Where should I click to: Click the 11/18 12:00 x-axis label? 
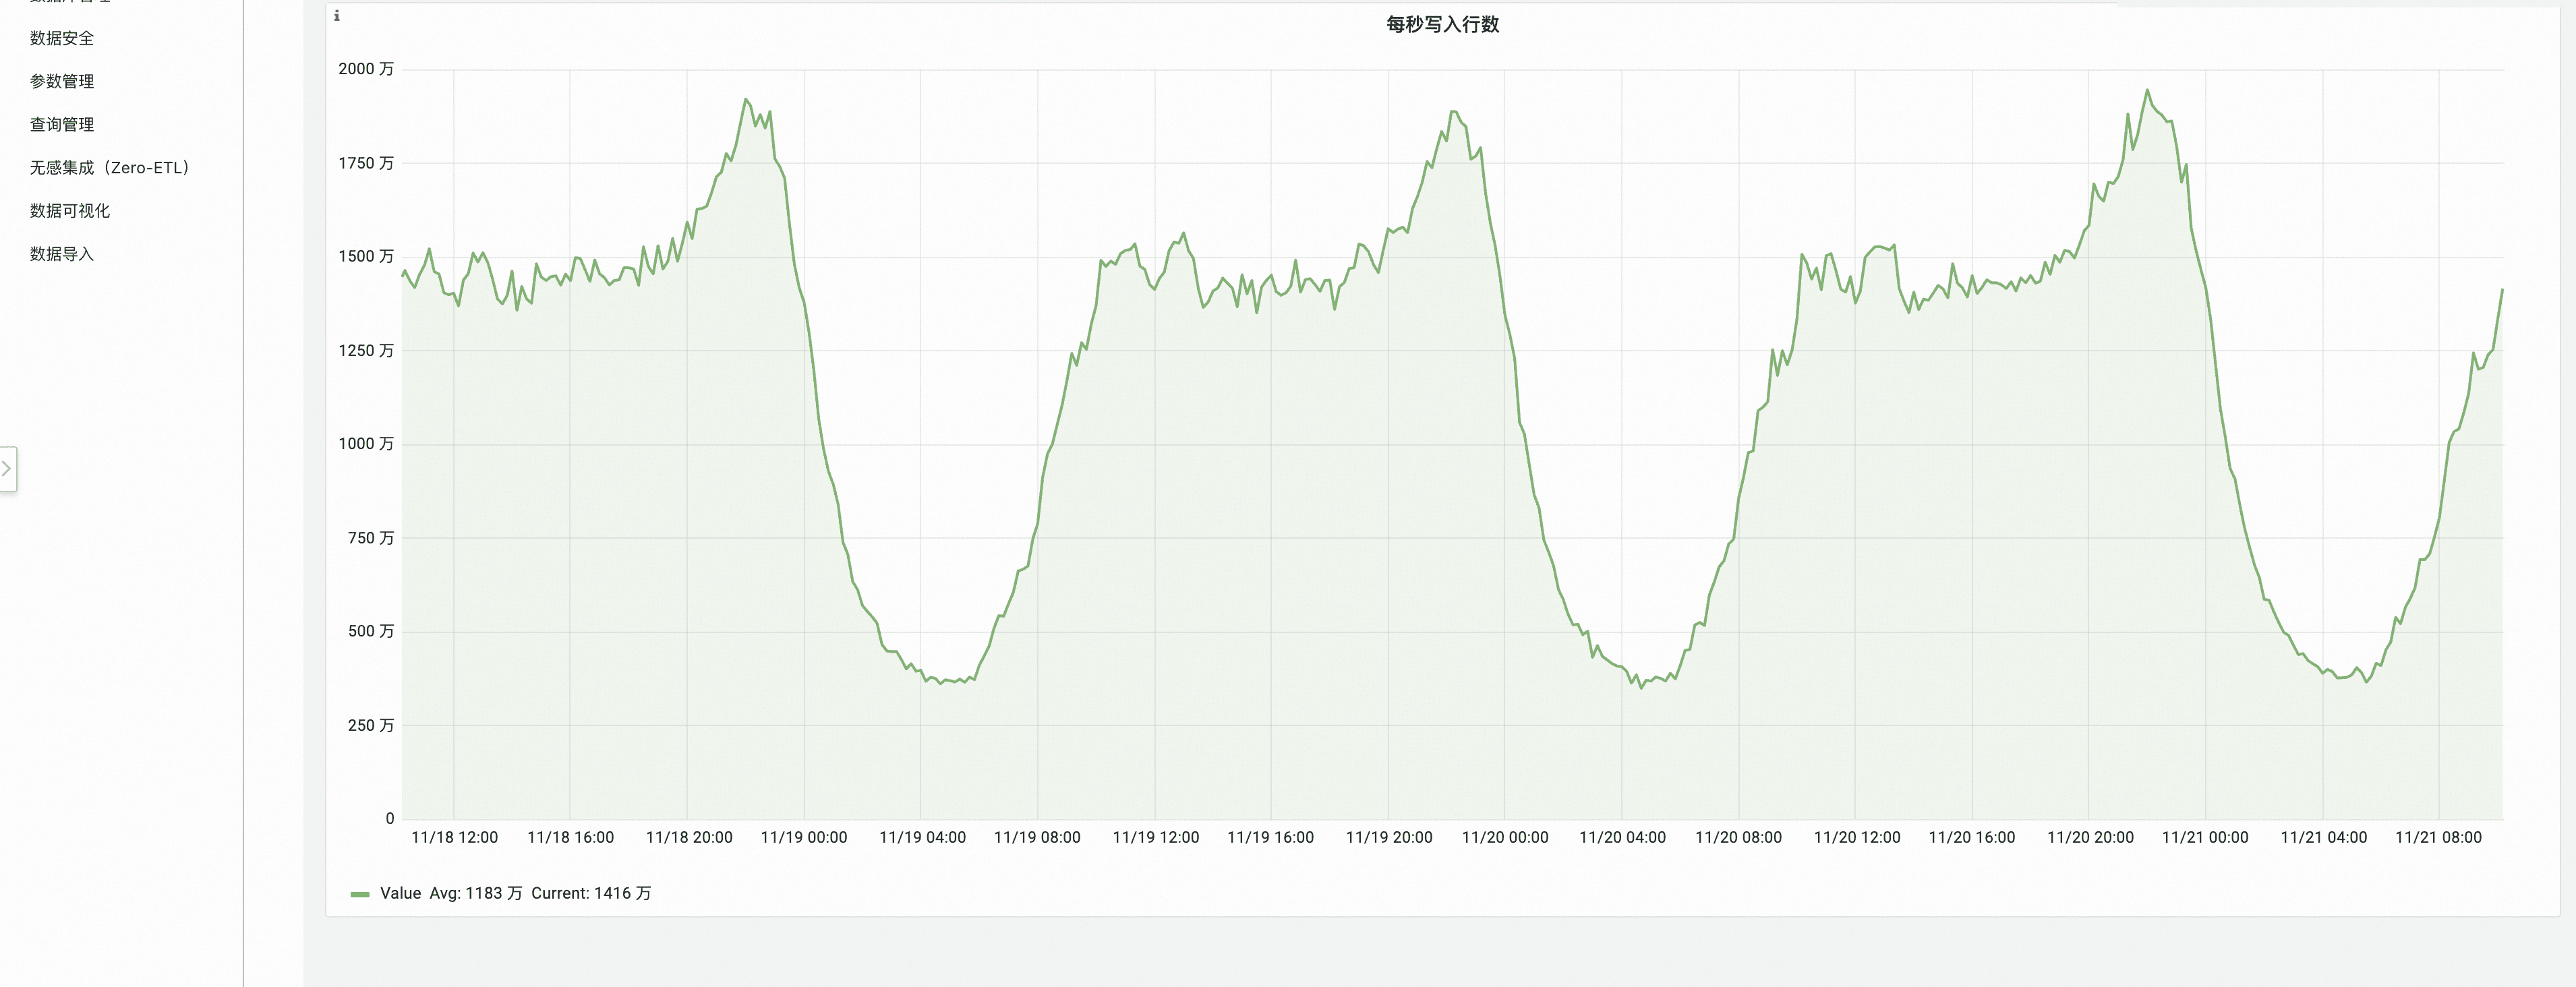pyautogui.click(x=454, y=837)
